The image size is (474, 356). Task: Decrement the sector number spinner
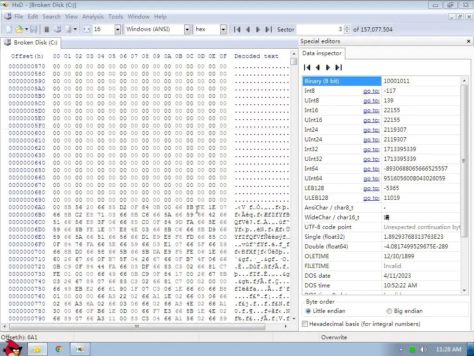pyautogui.click(x=347, y=32)
